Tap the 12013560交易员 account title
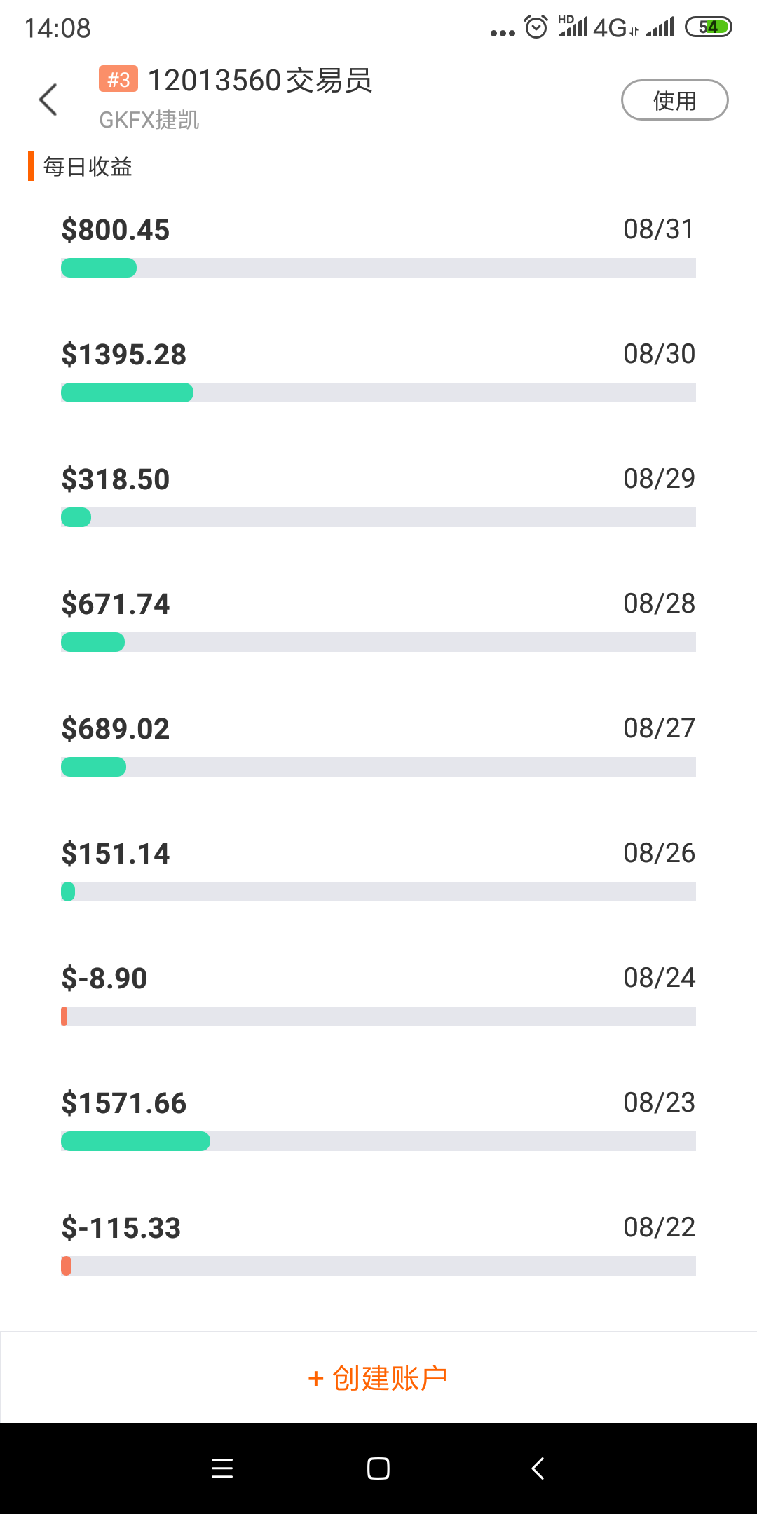The height and width of the screenshot is (1514, 757). pos(259,81)
